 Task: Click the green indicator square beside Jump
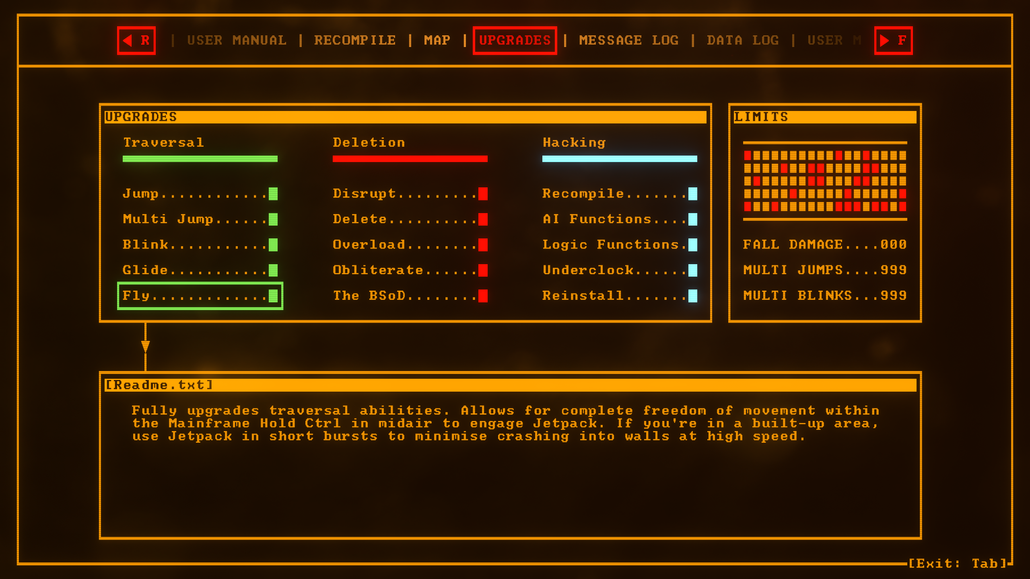click(273, 194)
